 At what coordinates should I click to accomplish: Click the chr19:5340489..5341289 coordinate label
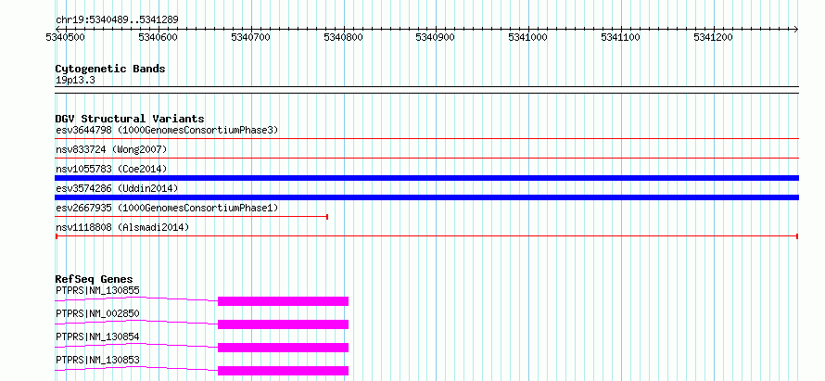tap(117, 20)
